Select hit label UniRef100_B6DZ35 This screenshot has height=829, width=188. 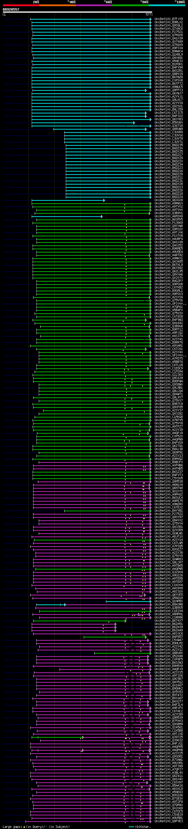[169, 145]
